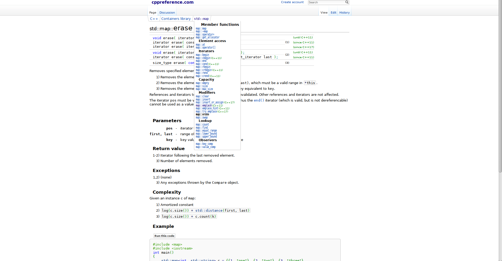Open map::cbegin menu entry
This screenshot has height=261, width=502.
(x=203, y=58)
